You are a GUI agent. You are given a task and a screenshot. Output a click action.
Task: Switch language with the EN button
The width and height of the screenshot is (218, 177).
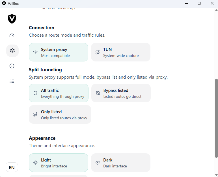point(12,167)
